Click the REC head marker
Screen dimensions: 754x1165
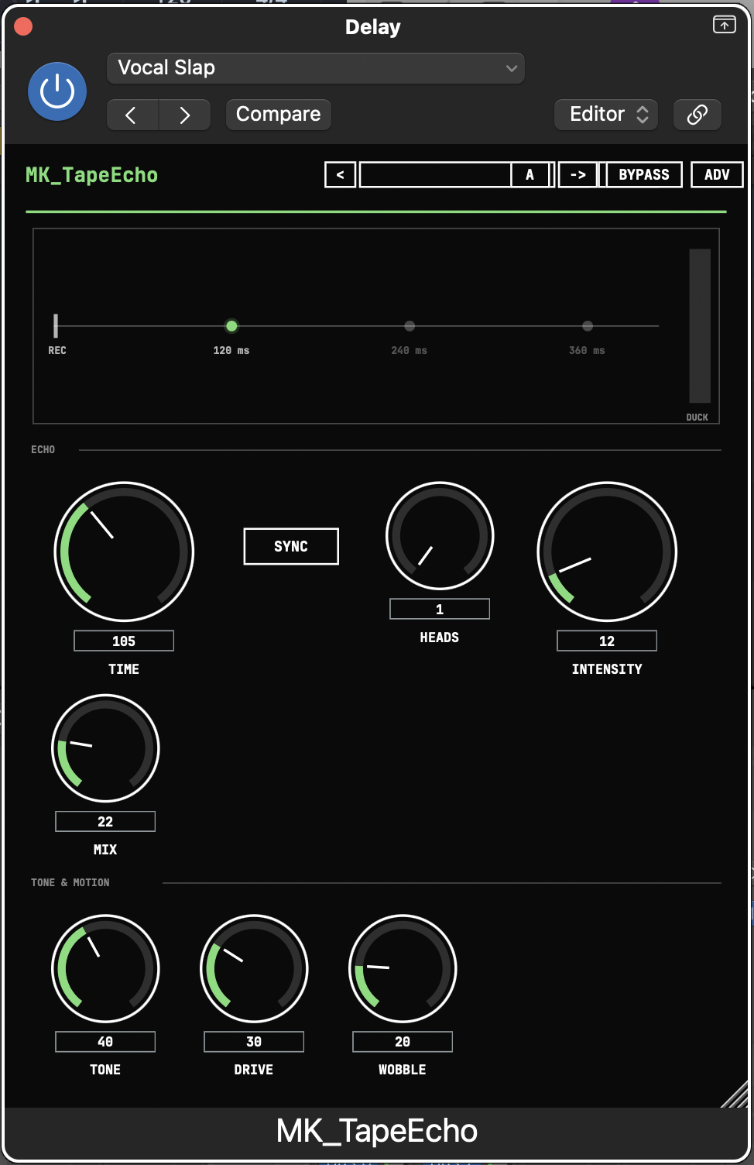coord(56,325)
